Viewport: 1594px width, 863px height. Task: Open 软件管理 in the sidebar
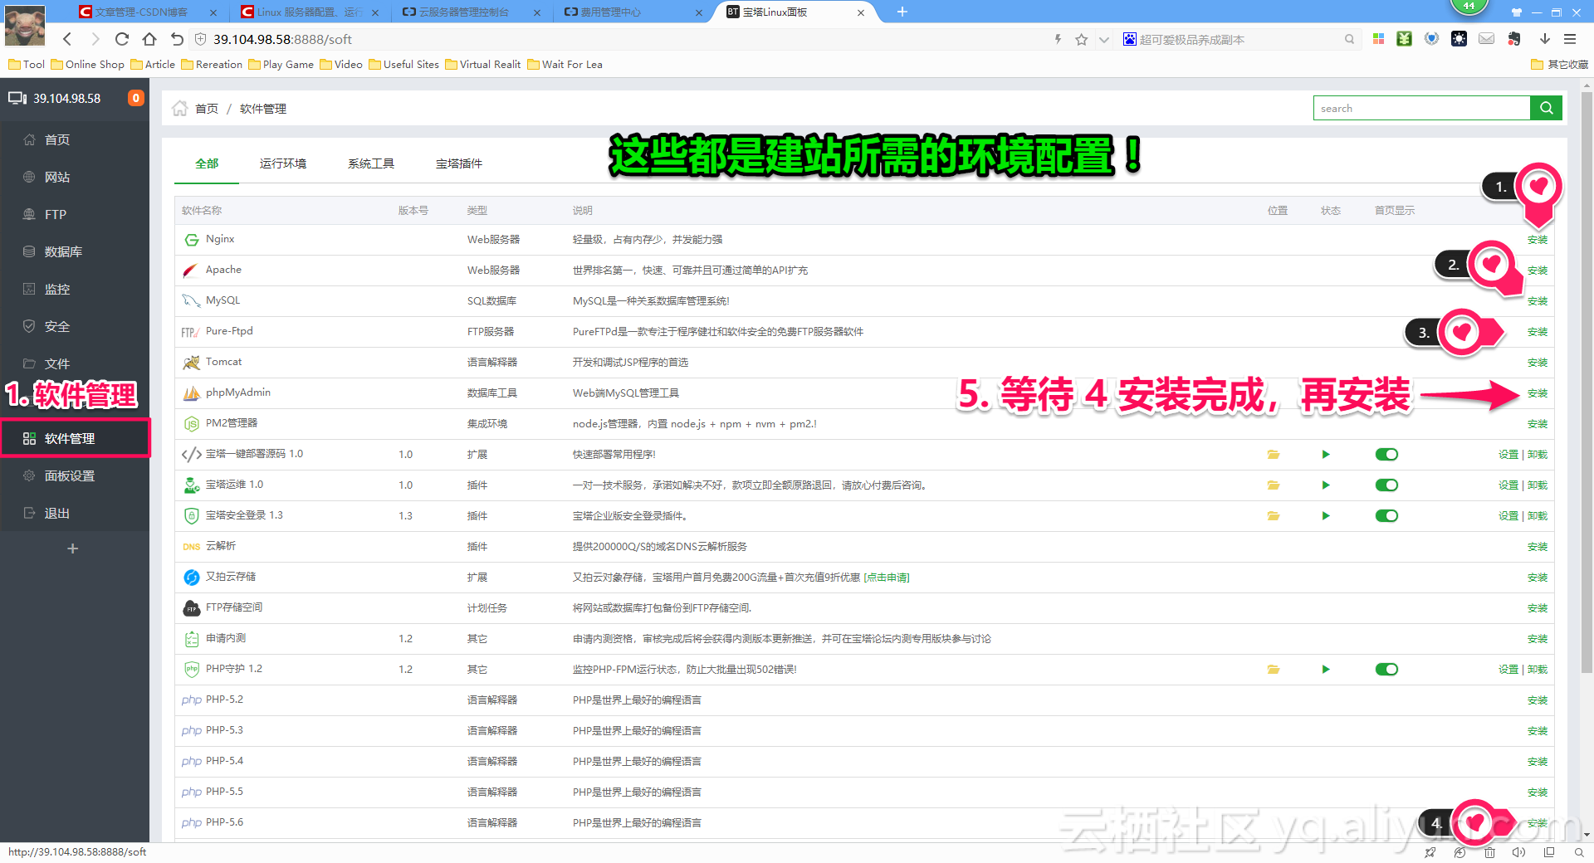(75, 438)
